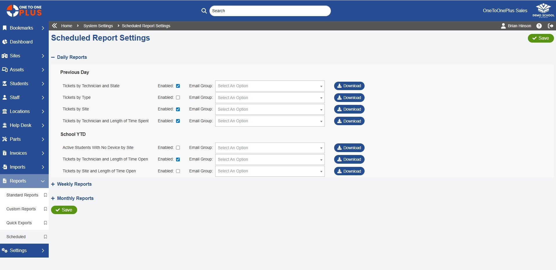
Task: Open the Imports section icon
Action: point(4,167)
